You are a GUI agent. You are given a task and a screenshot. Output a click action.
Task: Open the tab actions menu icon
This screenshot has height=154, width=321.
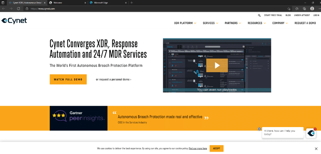point(3,3)
